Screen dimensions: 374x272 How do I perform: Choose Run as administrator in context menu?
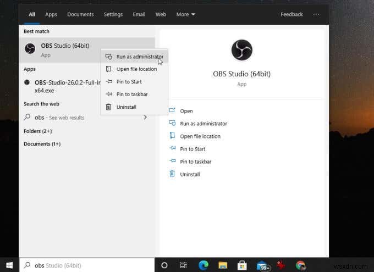pyautogui.click(x=135, y=57)
